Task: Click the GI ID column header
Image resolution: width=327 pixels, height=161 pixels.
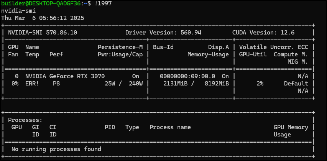Action: (36, 131)
